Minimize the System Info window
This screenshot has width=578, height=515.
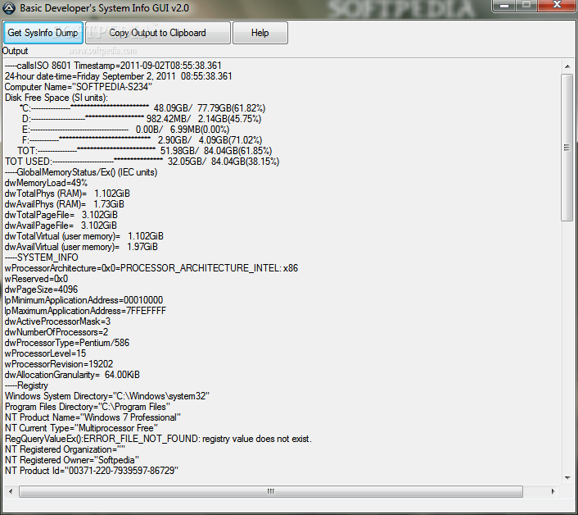coord(503,6)
